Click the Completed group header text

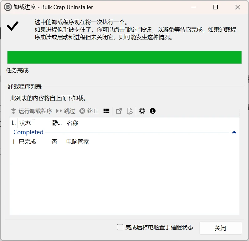point(28,132)
